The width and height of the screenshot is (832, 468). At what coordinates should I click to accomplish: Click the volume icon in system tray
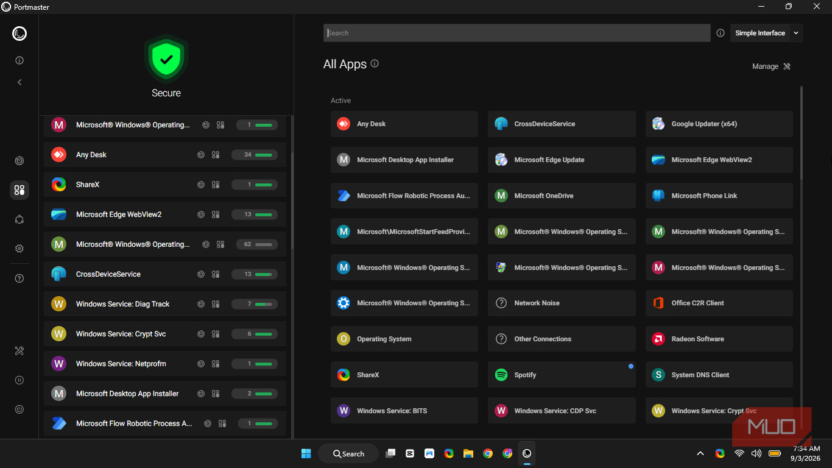pos(756,453)
